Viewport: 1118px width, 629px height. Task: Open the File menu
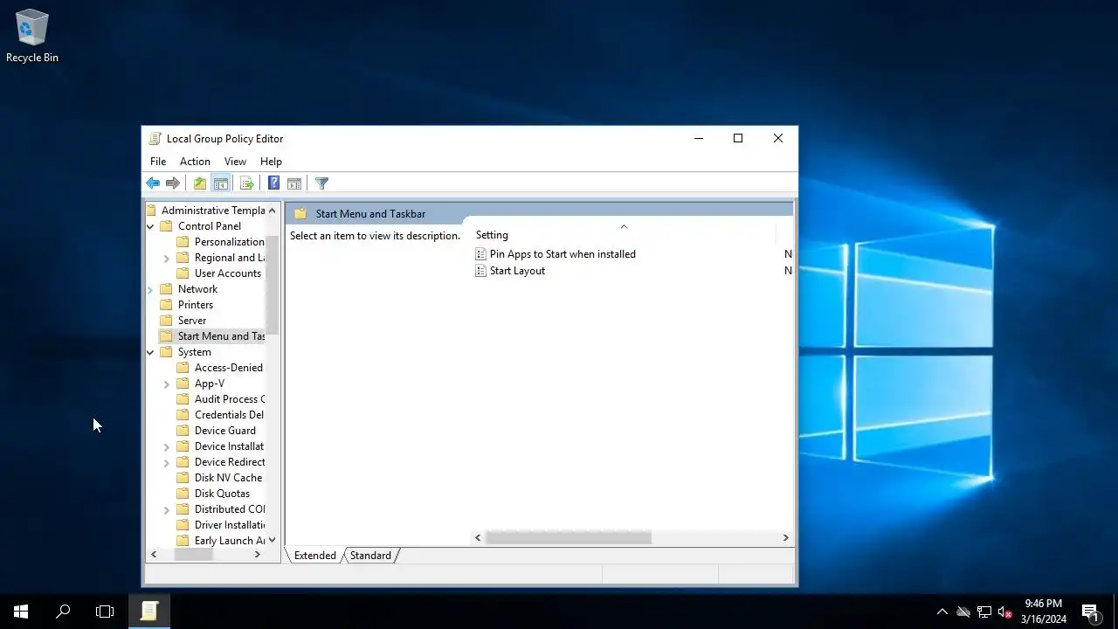tap(158, 162)
